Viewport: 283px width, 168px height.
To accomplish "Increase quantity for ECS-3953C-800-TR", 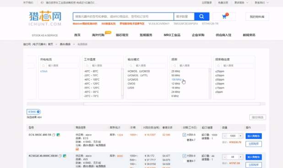I will (x=240, y=136).
